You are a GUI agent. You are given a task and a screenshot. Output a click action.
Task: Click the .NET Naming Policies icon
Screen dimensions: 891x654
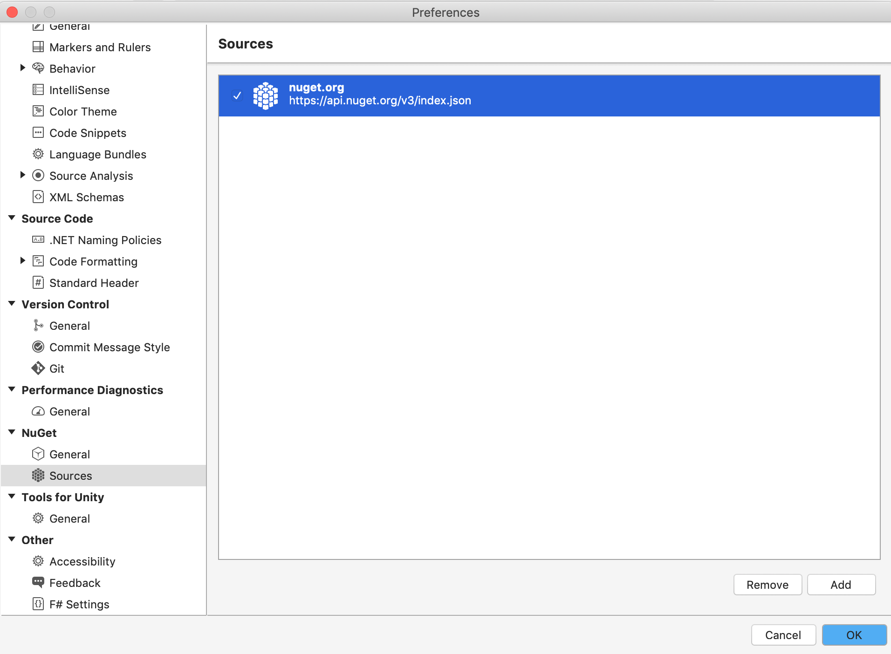click(38, 240)
